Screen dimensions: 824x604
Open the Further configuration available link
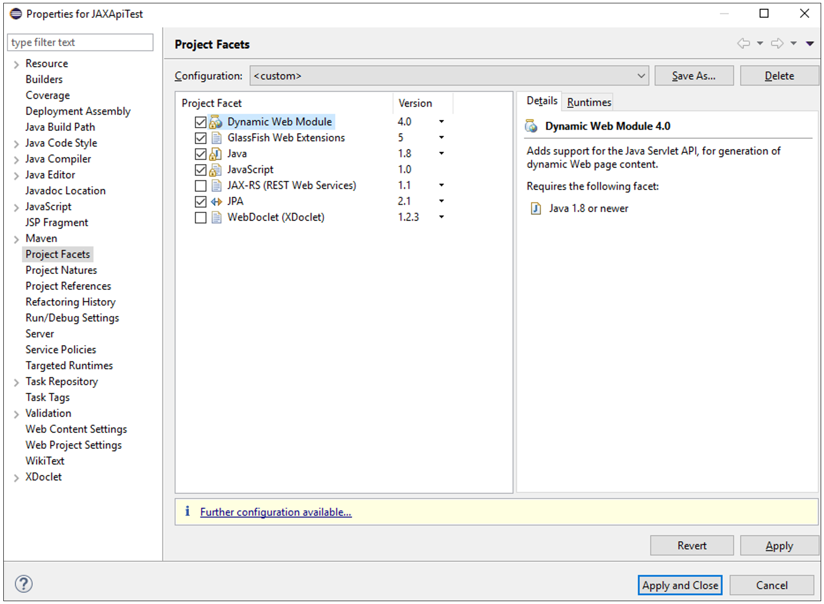276,512
